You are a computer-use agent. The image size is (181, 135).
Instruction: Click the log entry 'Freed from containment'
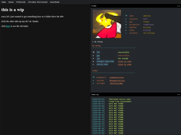(120, 102)
